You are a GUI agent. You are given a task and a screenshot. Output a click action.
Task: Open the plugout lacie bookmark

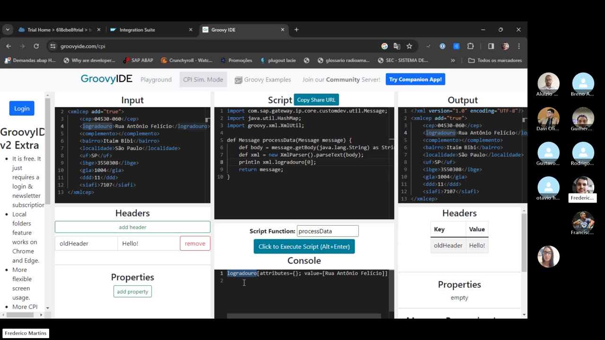[x=277, y=60]
